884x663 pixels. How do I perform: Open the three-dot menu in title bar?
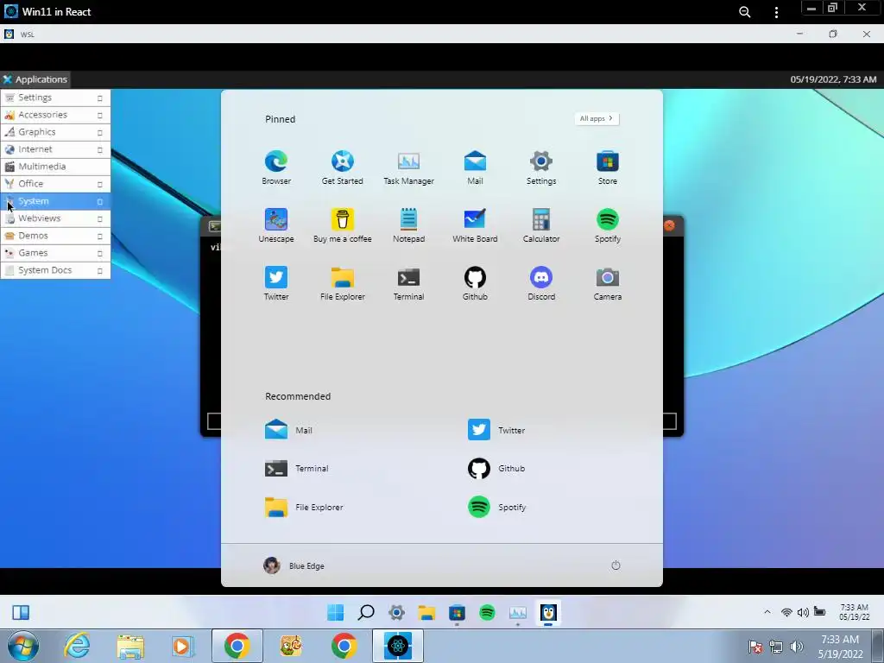point(776,12)
